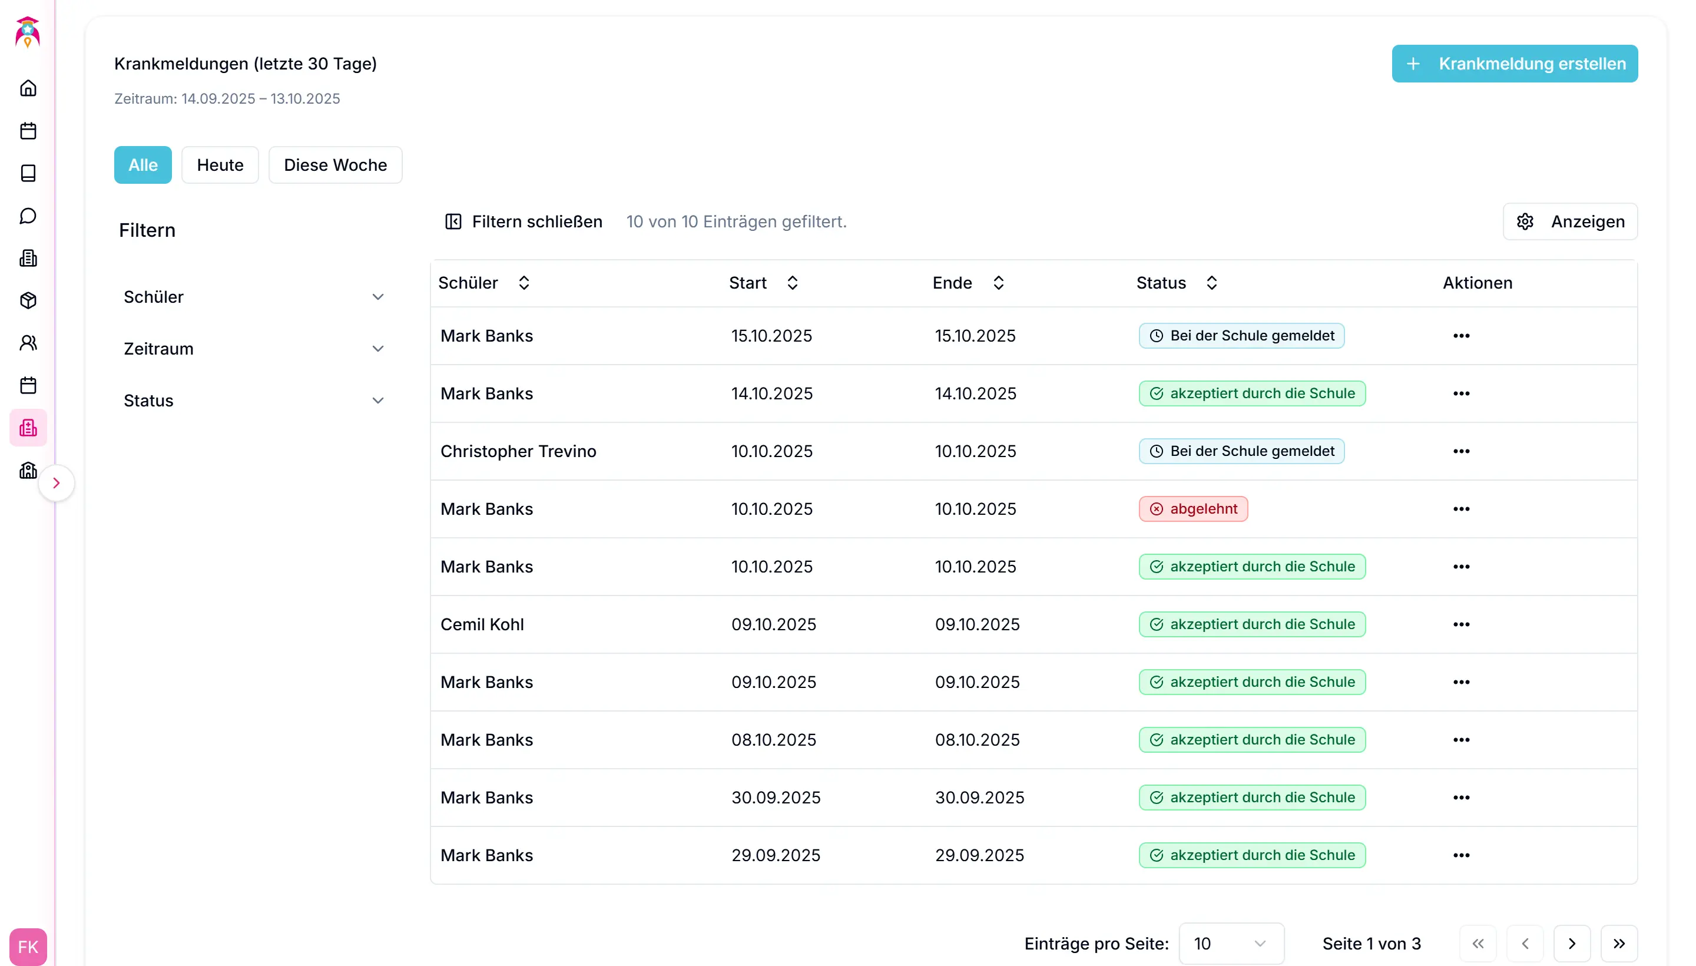The height and width of the screenshot is (966, 1696).
Task: Open actions menu for Christopher Trevino
Action: [1460, 451]
